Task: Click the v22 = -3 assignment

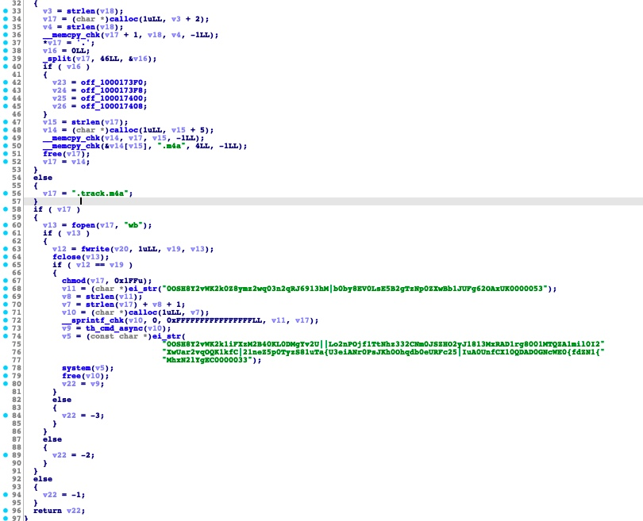Action: click(83, 416)
